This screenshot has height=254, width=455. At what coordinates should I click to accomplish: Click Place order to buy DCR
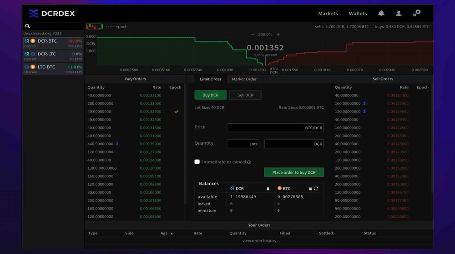(x=294, y=172)
